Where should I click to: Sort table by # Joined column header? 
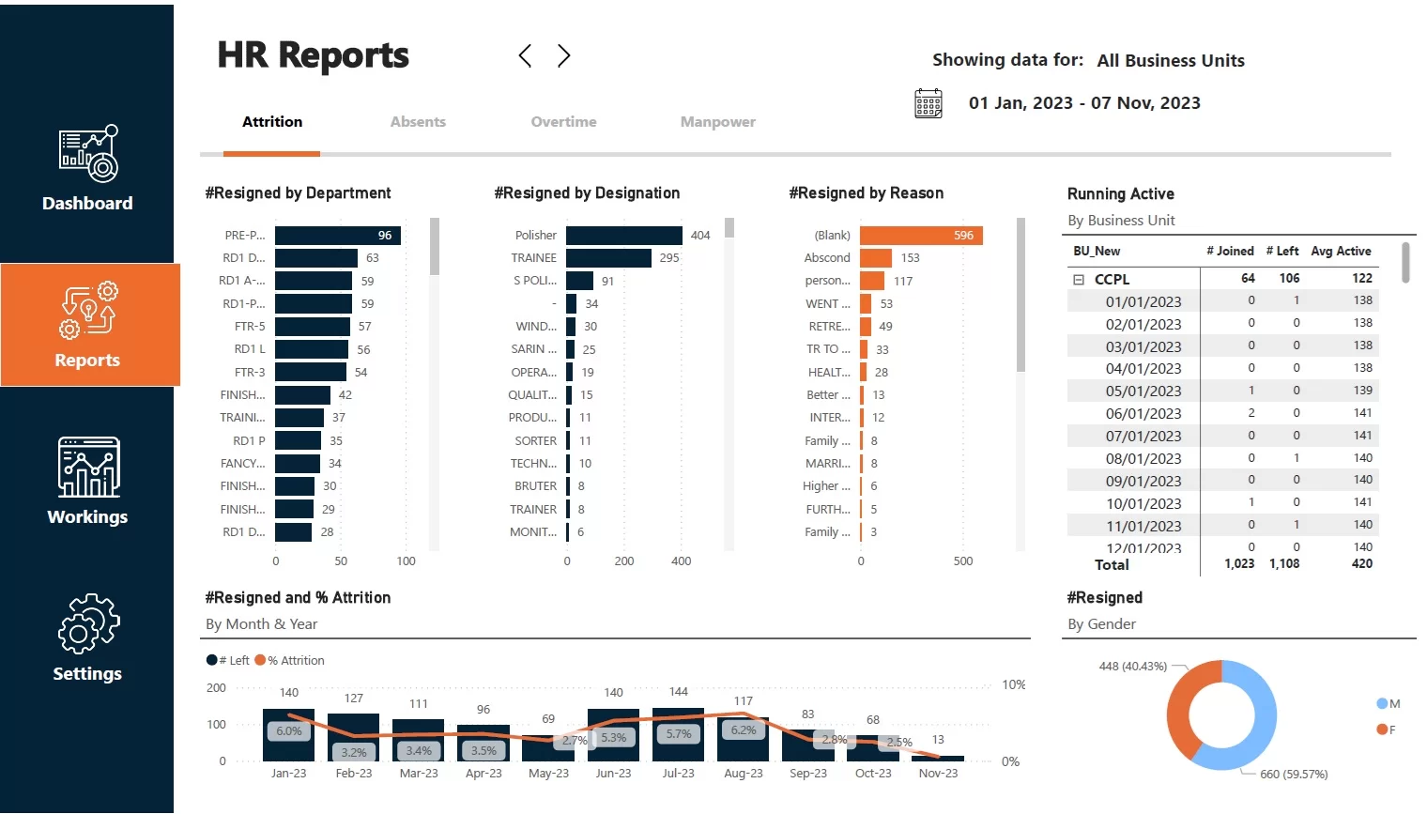pyautogui.click(x=1230, y=252)
